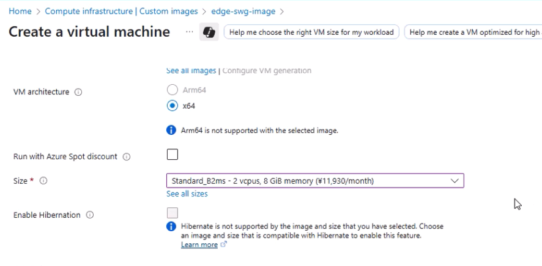
Task: Open the Standard_B2ms size combo box
Action: click(x=315, y=181)
